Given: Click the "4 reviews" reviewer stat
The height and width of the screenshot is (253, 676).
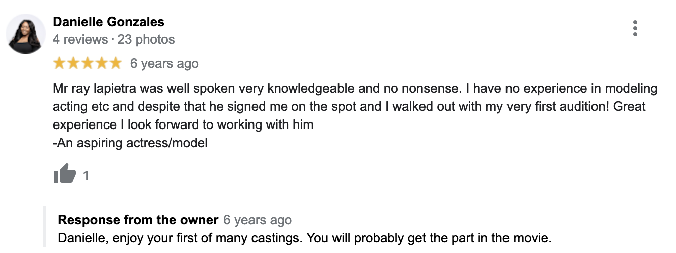Looking at the screenshot, I should [x=80, y=39].
